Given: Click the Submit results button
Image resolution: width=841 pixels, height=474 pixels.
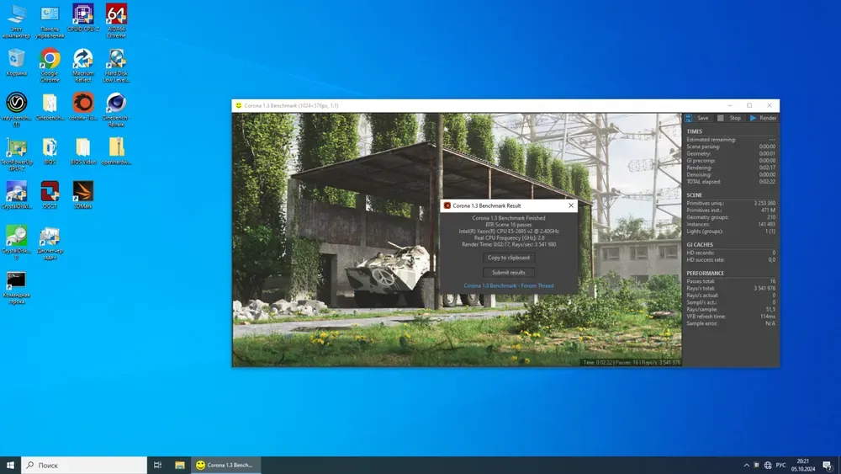Looking at the screenshot, I should [x=509, y=272].
